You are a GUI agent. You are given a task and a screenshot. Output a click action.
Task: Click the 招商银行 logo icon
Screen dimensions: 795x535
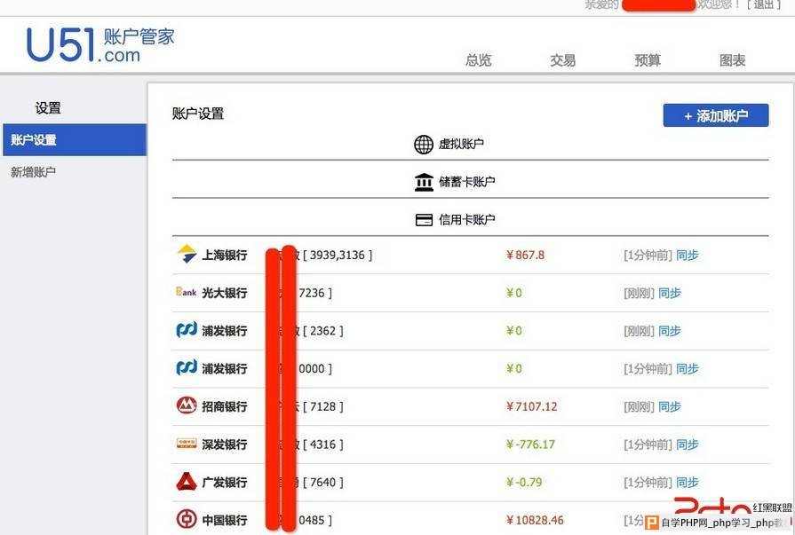186,405
